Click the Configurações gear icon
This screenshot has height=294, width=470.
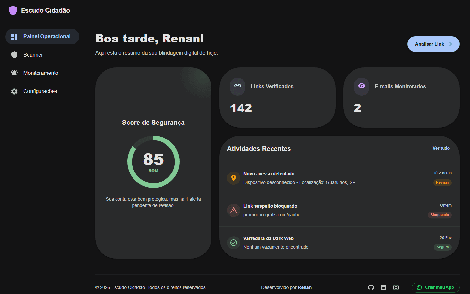coord(14,91)
